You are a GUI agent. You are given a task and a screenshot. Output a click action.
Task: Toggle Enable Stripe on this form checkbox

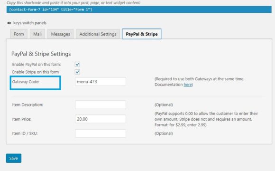coord(77,72)
